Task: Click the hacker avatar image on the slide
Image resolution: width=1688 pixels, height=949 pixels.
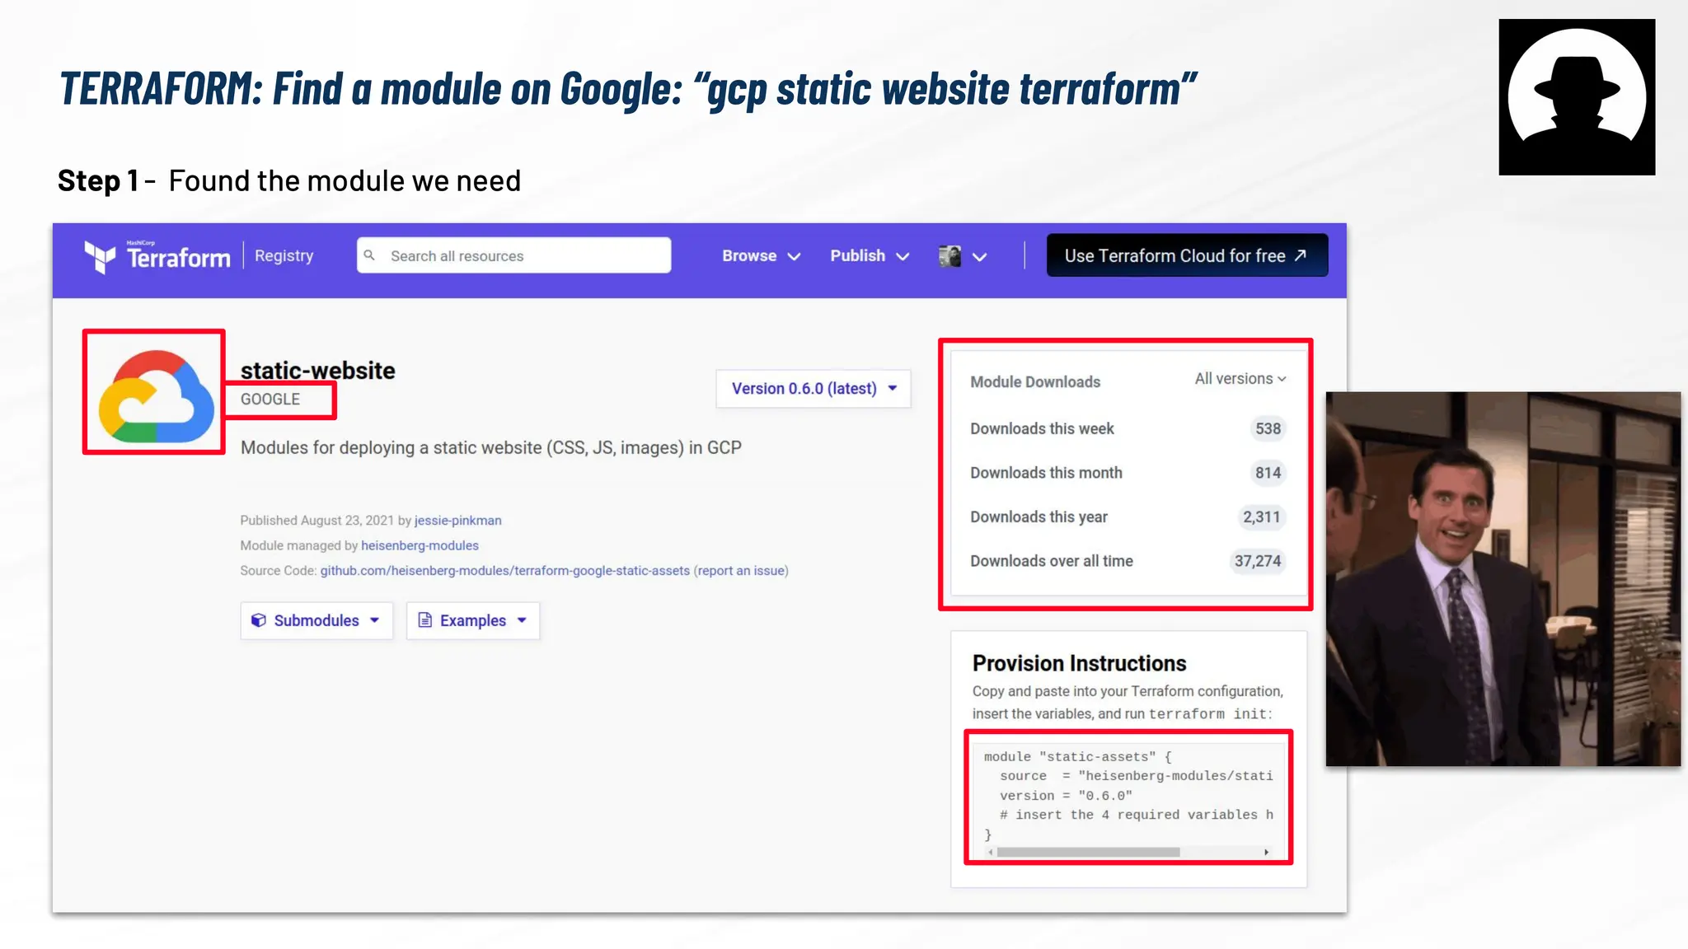Action: coord(1577,97)
